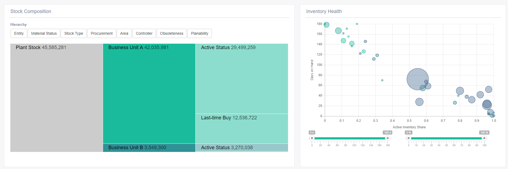508x169 pixels.
Task: Select the Active Status 3,270,038 tile
Action: 241,148
